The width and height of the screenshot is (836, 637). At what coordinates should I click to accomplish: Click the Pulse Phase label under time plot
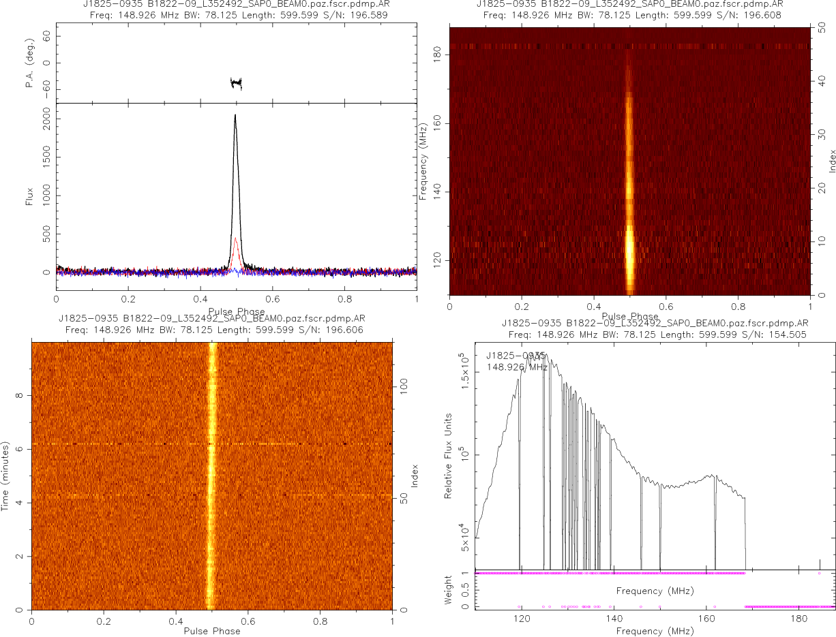point(212,631)
